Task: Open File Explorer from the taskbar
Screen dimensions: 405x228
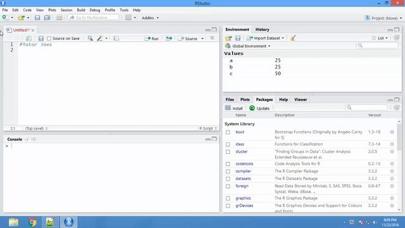Action: pyautogui.click(x=13, y=222)
